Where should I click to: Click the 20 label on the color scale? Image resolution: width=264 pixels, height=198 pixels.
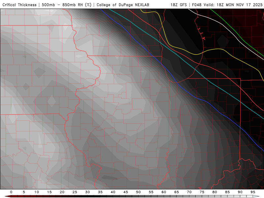point(62,192)
